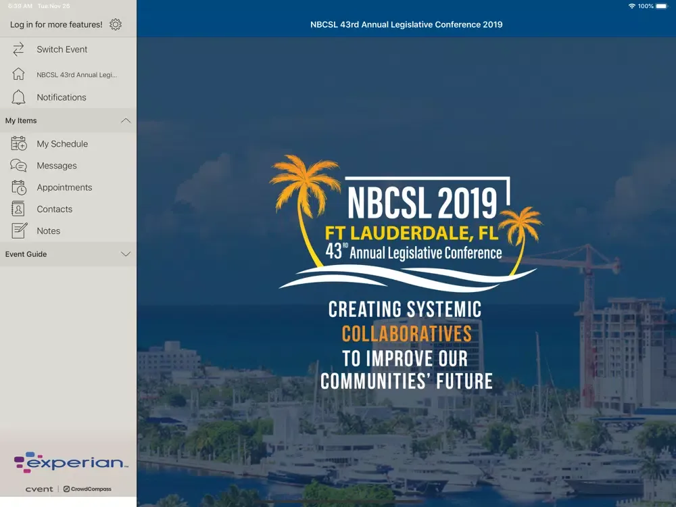676x507 pixels.
Task: Click the Notifications bell icon
Action: (x=18, y=97)
